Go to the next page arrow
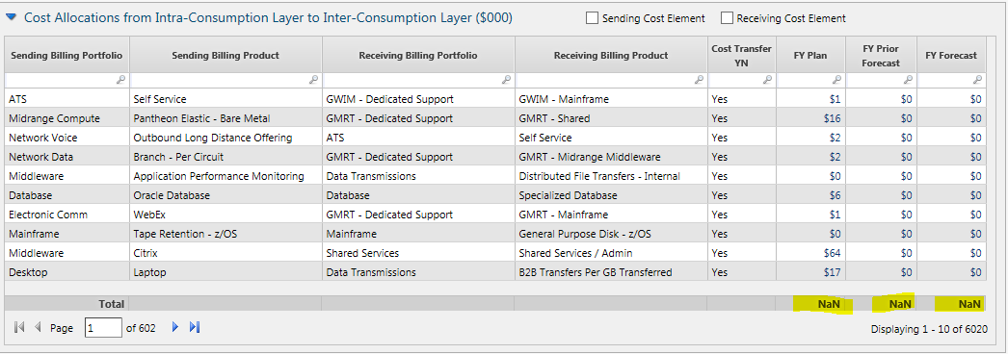Screen dimensions: 1008x354 174,328
